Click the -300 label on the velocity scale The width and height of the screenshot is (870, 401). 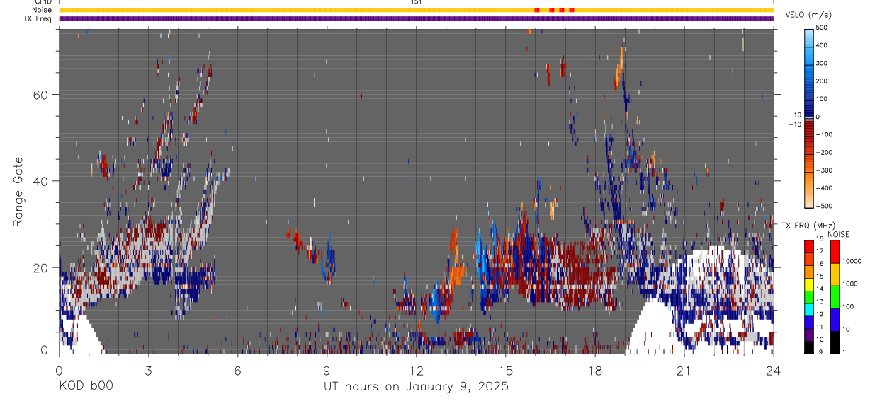pyautogui.click(x=823, y=170)
